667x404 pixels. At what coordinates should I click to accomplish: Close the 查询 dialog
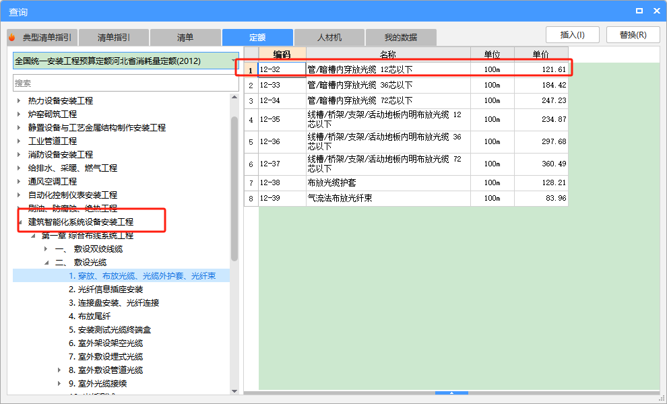(x=657, y=11)
